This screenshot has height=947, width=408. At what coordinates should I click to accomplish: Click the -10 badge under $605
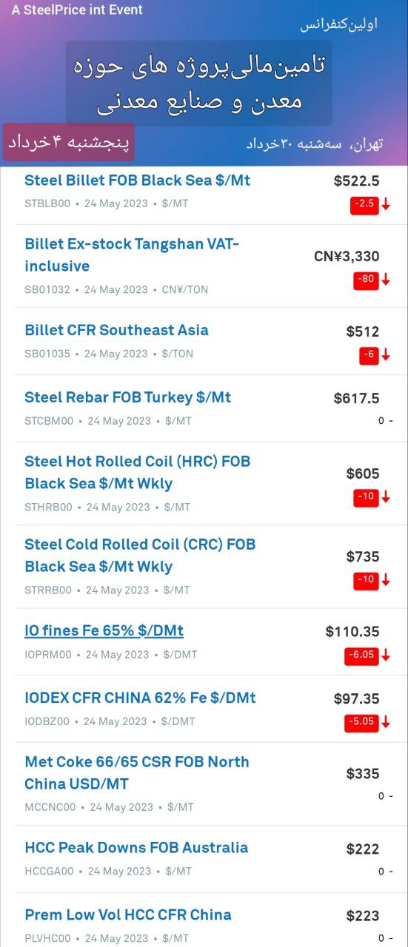pos(366,497)
